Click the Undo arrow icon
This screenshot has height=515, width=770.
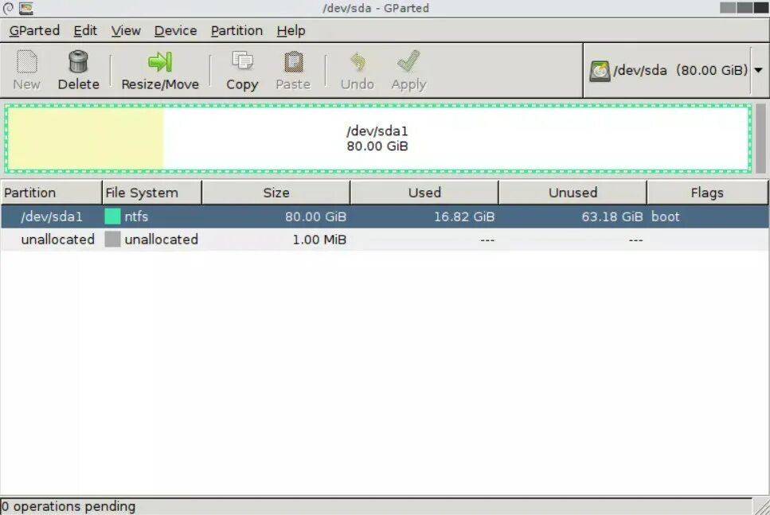click(x=358, y=62)
